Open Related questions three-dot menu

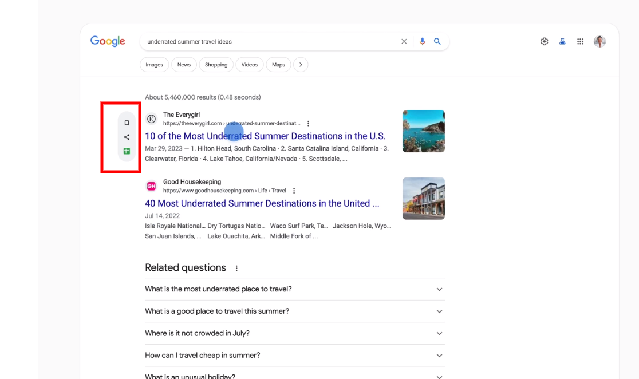pyautogui.click(x=236, y=268)
